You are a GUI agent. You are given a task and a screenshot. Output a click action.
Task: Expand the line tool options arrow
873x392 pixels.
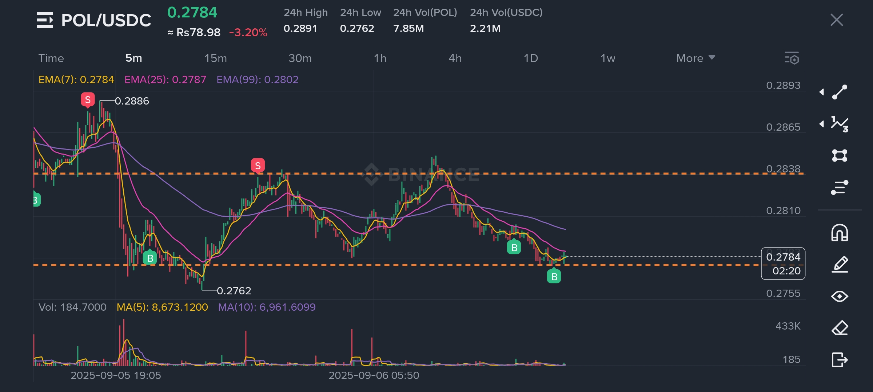pyautogui.click(x=822, y=92)
